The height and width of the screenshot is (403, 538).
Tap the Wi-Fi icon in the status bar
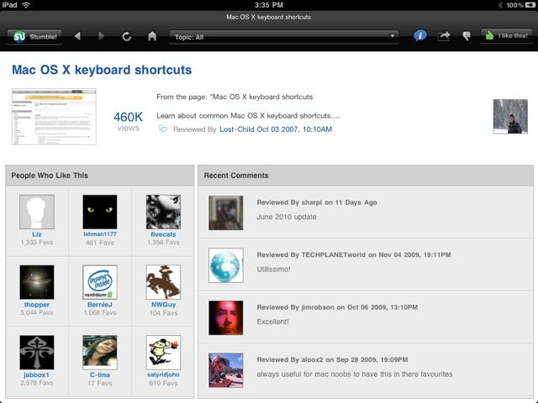coord(26,5)
